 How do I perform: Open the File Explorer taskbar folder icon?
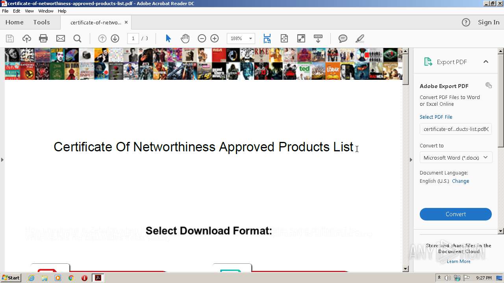tap(44, 278)
